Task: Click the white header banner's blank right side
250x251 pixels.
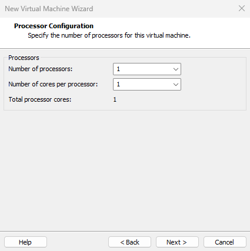Action: coord(219,32)
